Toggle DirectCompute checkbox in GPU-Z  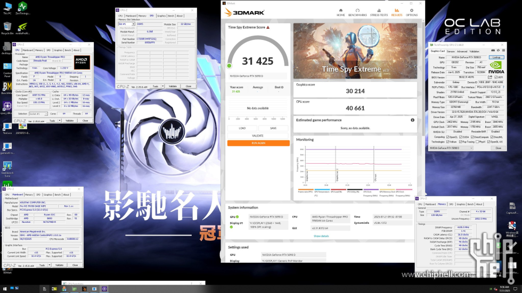coord(473,137)
